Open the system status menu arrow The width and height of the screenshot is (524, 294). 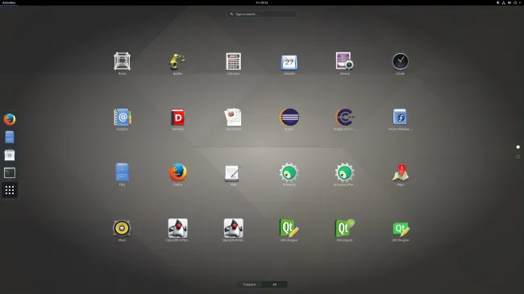coord(520,2)
